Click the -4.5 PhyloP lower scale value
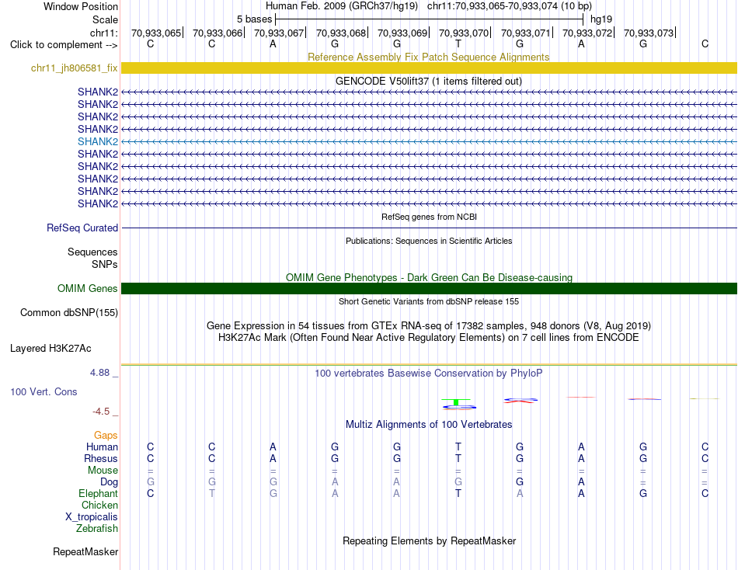Image resolution: width=738 pixels, height=570 pixels. pyautogui.click(x=101, y=412)
